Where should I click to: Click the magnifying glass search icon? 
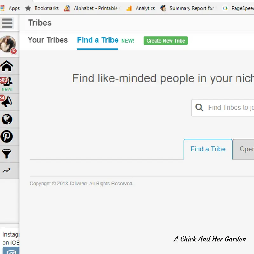point(199,107)
